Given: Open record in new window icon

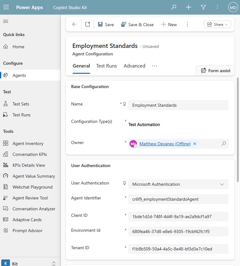Looking at the screenshot, I should [88, 25].
